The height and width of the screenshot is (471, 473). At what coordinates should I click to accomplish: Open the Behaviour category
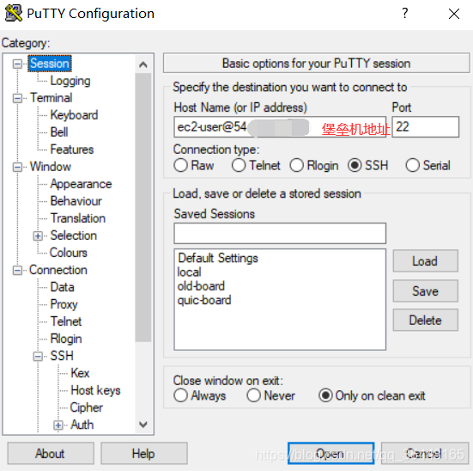click(x=76, y=201)
